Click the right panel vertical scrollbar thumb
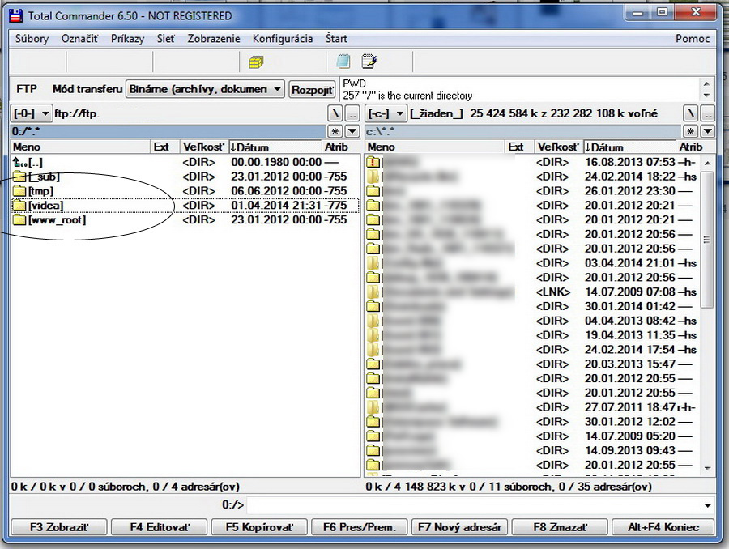Image resolution: width=729 pixels, height=549 pixels. 707,240
